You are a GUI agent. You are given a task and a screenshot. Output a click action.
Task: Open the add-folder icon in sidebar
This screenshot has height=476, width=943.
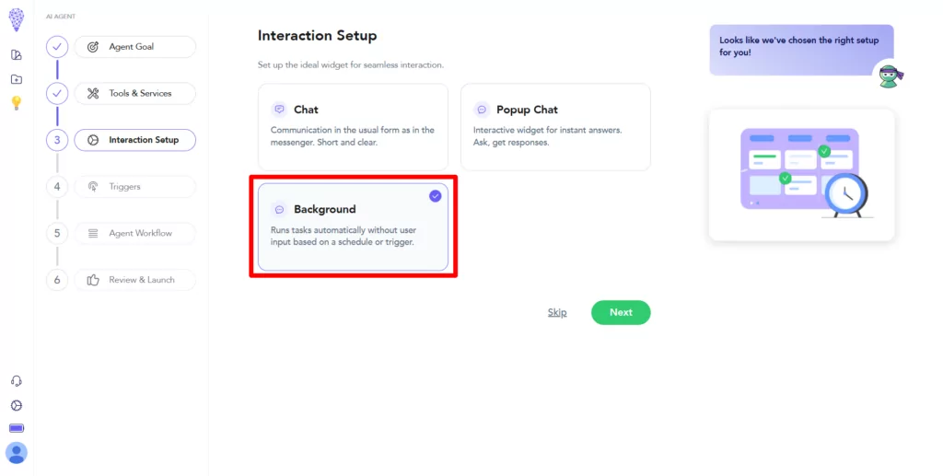click(x=17, y=79)
